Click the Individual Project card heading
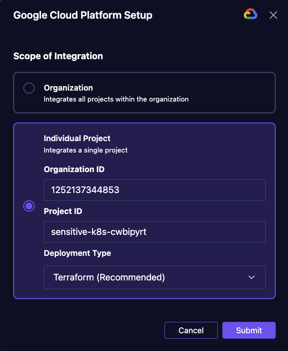Image resolution: width=288 pixels, height=351 pixels. click(x=77, y=138)
